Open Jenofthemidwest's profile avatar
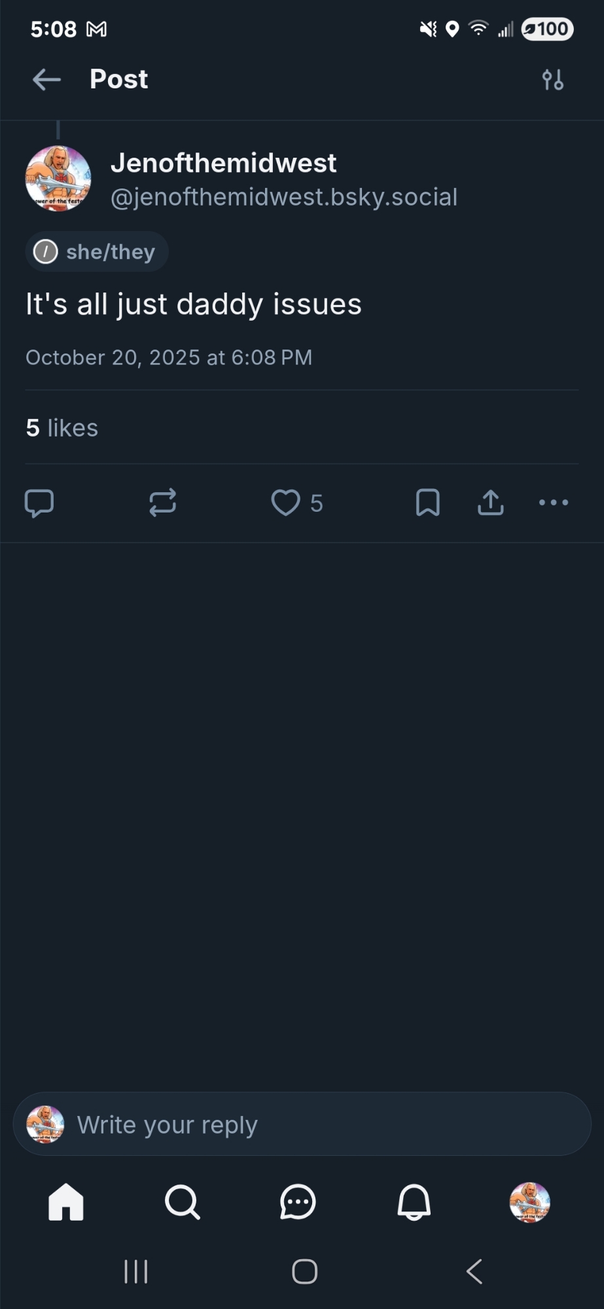604x1309 pixels. (58, 179)
